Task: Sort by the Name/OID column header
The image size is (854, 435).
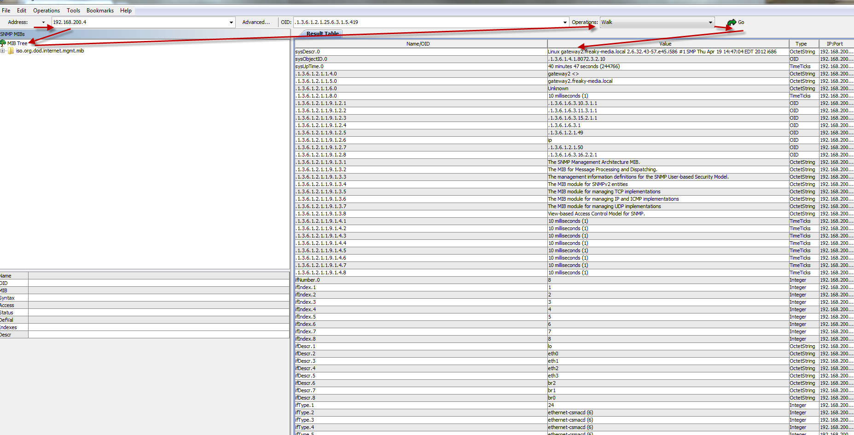Action: pyautogui.click(x=418, y=44)
